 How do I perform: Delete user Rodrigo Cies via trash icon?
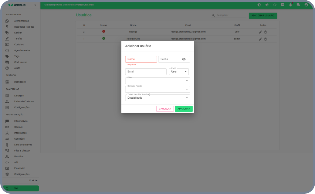coord(266,39)
